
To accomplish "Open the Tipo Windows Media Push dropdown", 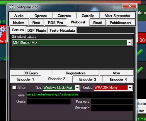I will coord(77,88).
